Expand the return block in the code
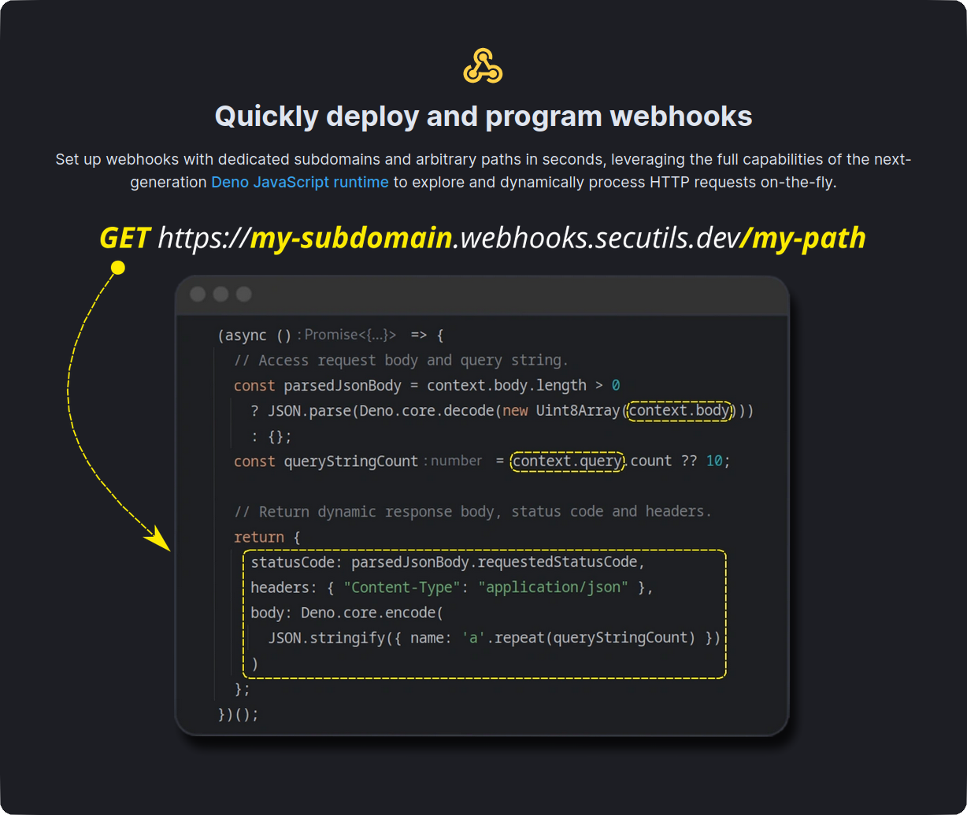The width and height of the screenshot is (967, 815). (259, 536)
